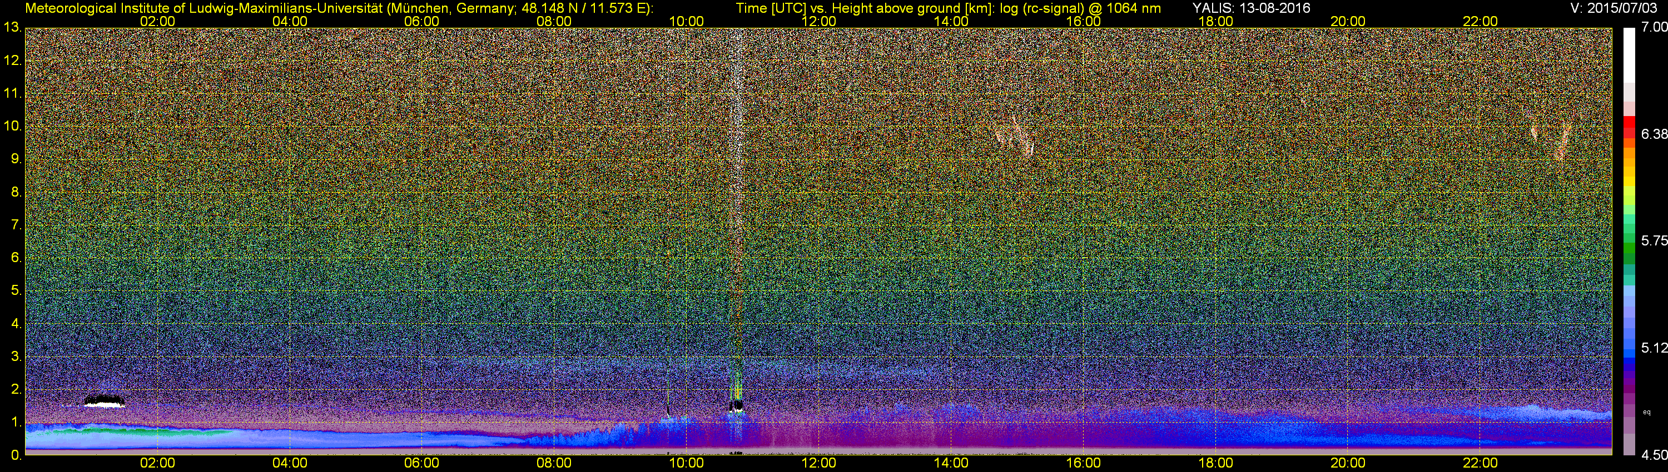
Task: Click the tall white vertical streak after 10:00
Action: tap(736, 220)
